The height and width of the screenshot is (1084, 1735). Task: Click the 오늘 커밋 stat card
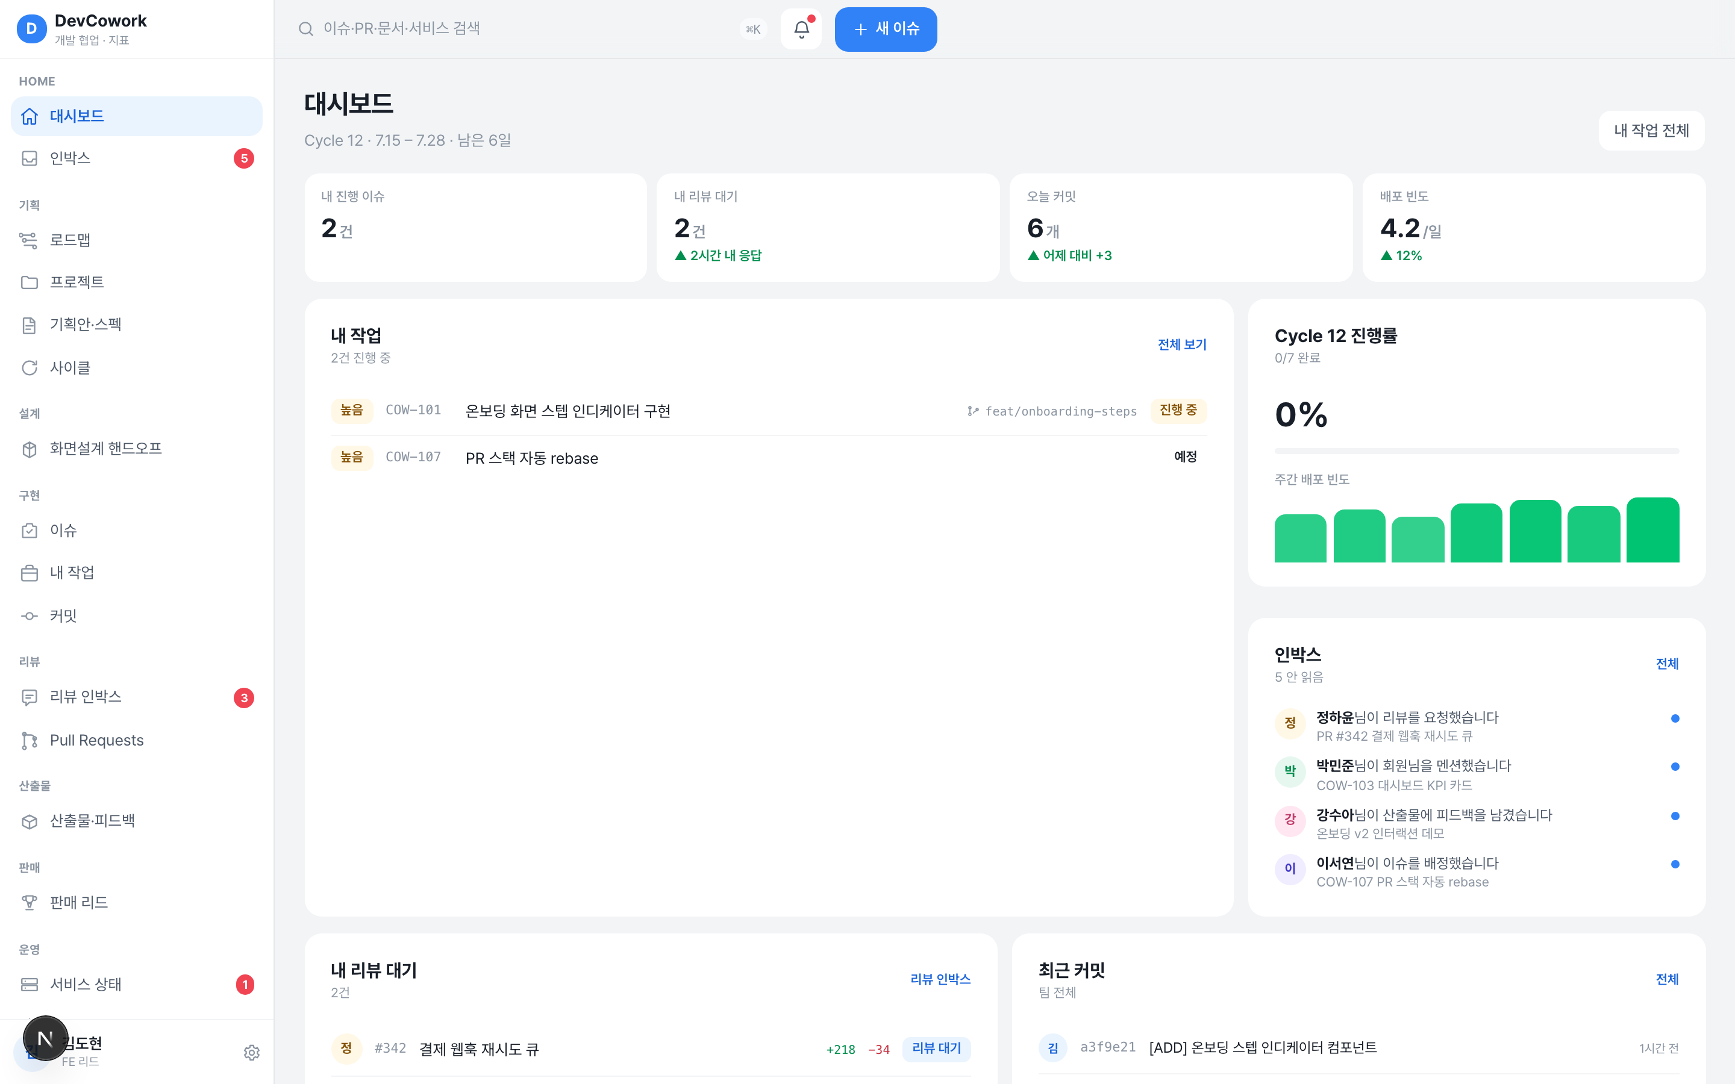pyautogui.click(x=1181, y=227)
